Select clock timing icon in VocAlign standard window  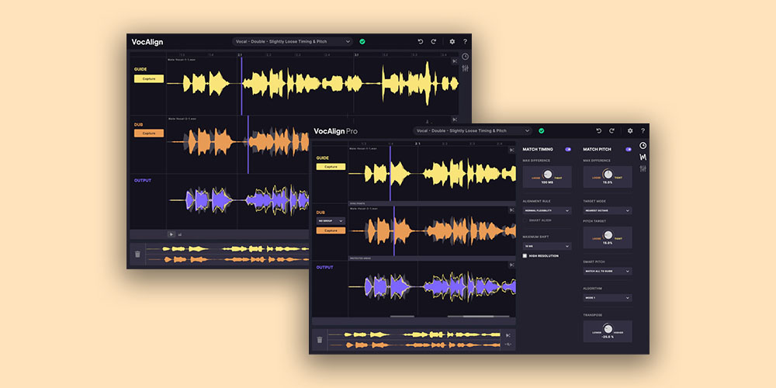pyautogui.click(x=465, y=57)
